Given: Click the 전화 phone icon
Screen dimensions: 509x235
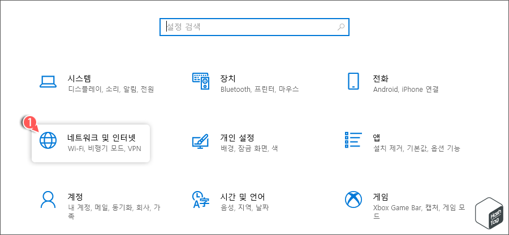Looking at the screenshot, I should (353, 81).
